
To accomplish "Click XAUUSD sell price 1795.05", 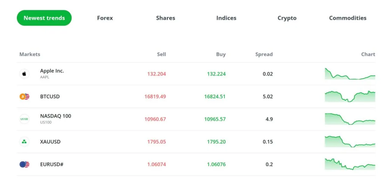I will (157, 142).
